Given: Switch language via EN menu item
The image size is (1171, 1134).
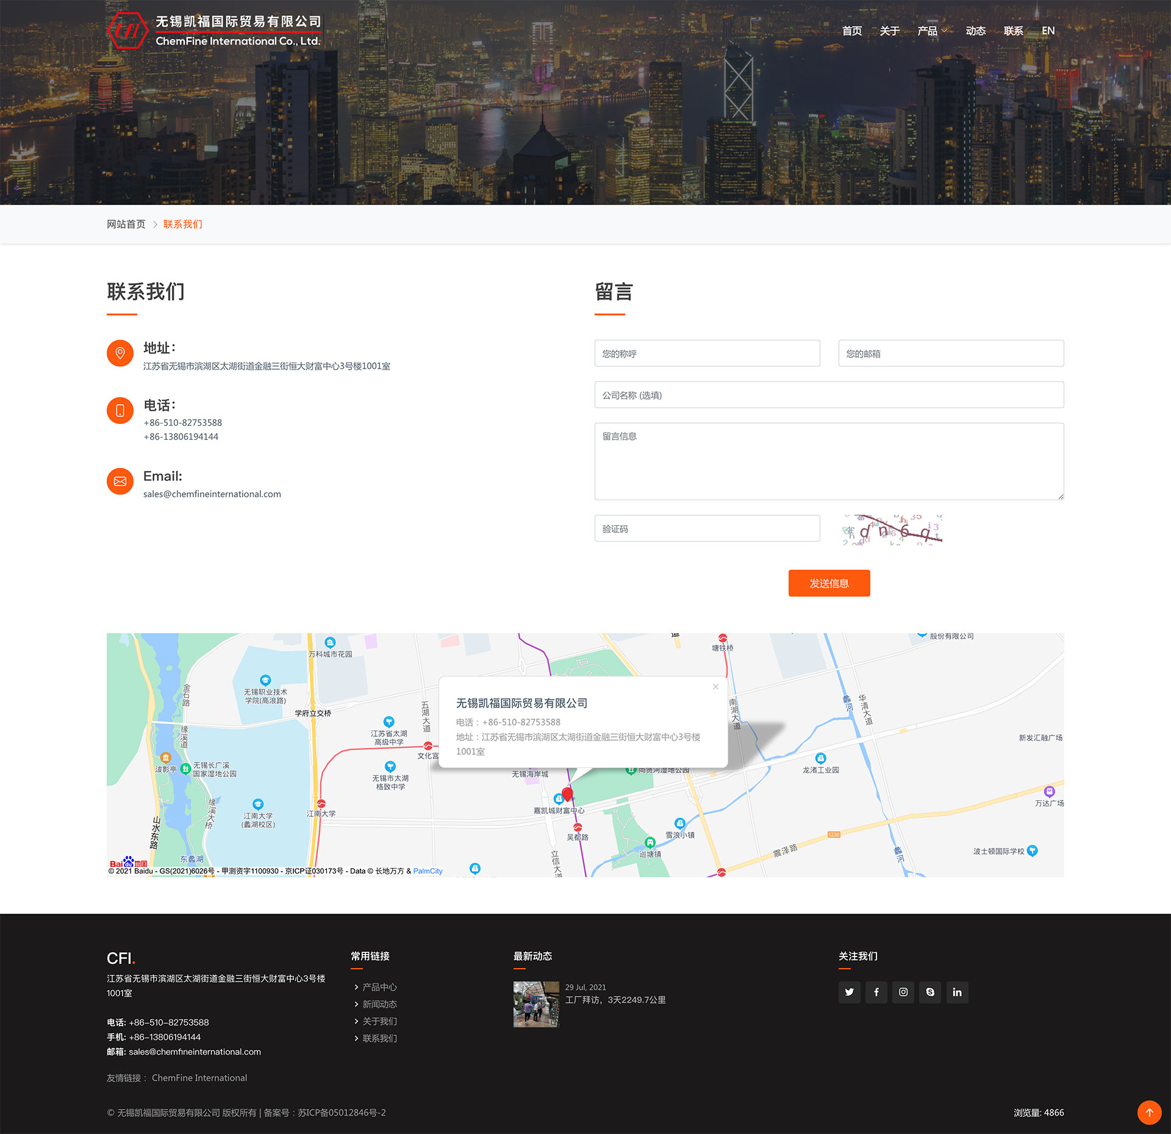Looking at the screenshot, I should (x=1048, y=31).
